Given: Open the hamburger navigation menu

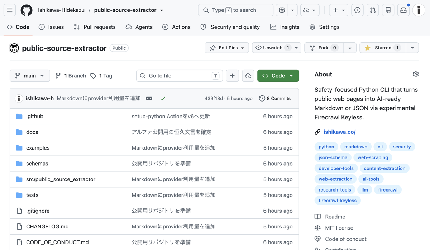Looking at the screenshot, I should pyautogui.click(x=10, y=10).
